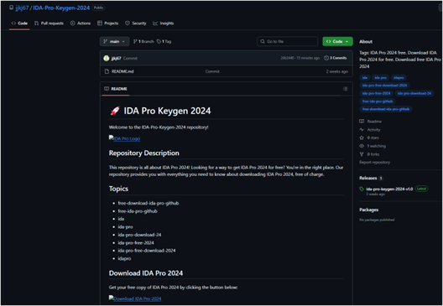Screen dimensions: 443x306
Task: Open the Security tab
Action: click(x=136, y=23)
